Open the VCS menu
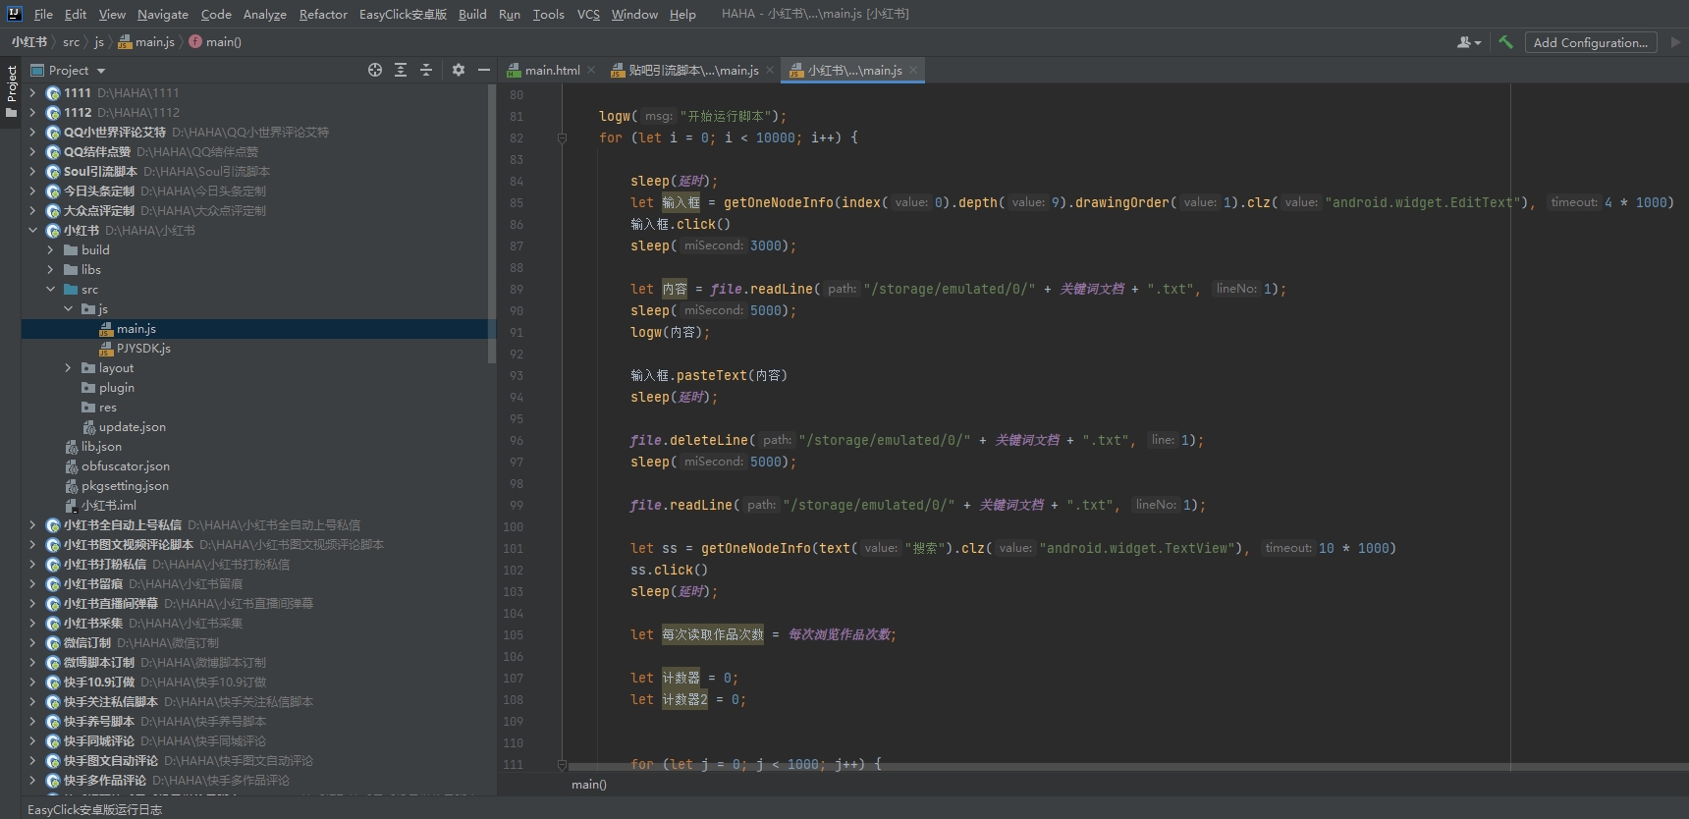 click(588, 14)
